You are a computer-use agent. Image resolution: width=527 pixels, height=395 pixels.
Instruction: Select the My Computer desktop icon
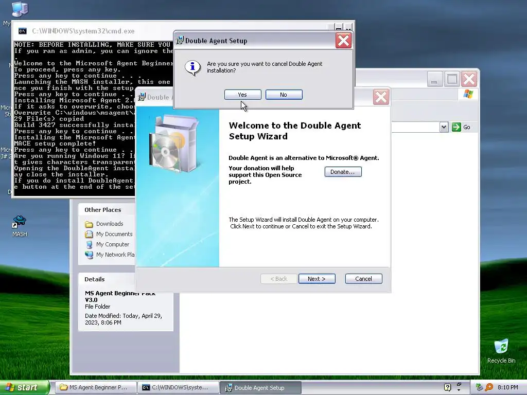(19, 9)
